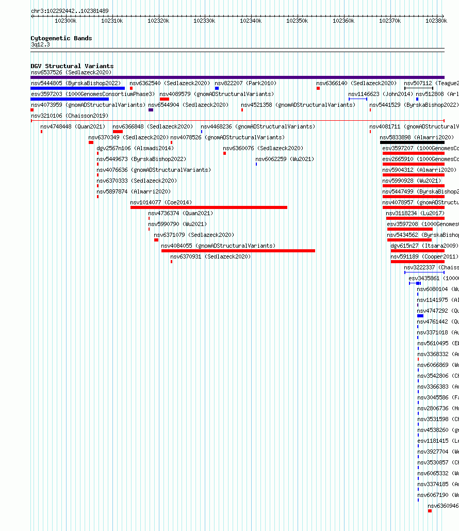Open variant nsv5434562 label
The image size is (459, 531).
tap(423, 235)
